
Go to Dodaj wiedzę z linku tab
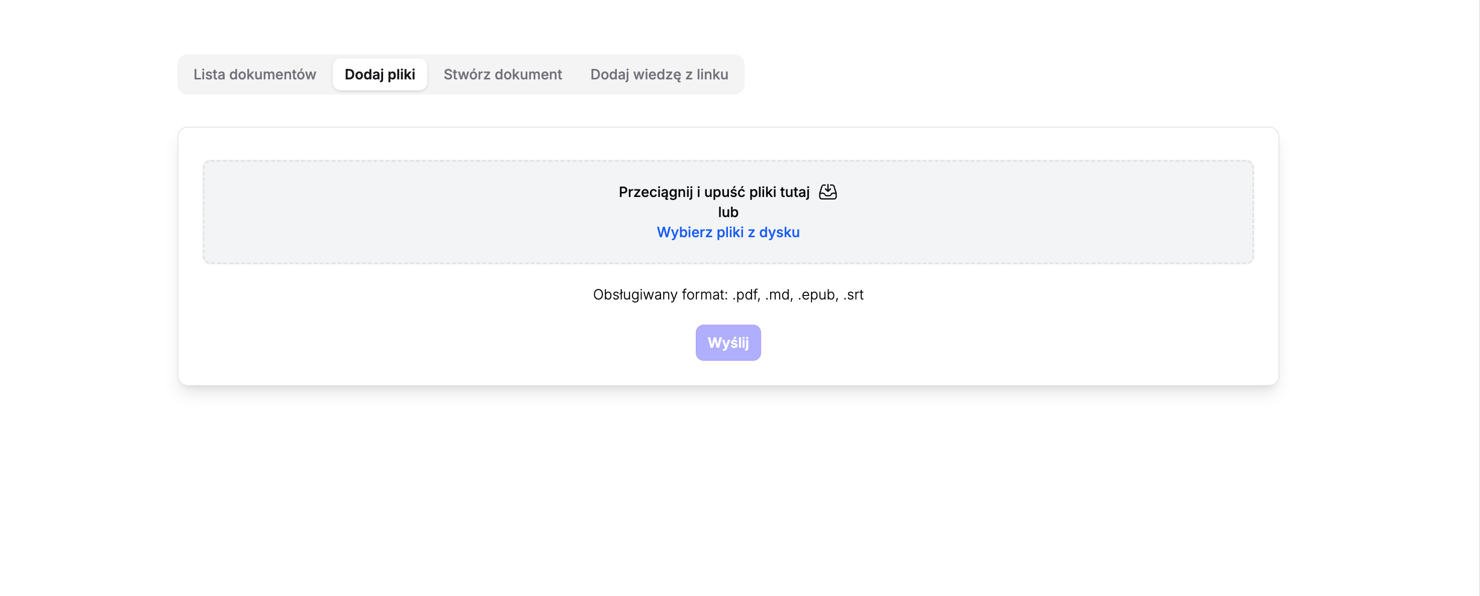(659, 75)
